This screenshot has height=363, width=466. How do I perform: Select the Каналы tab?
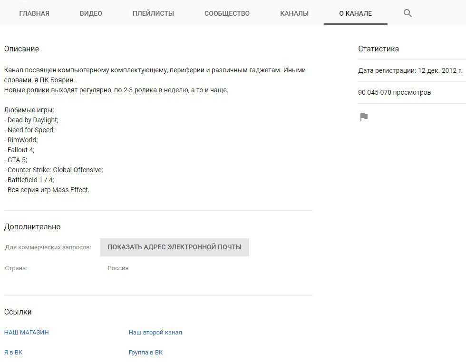(294, 13)
